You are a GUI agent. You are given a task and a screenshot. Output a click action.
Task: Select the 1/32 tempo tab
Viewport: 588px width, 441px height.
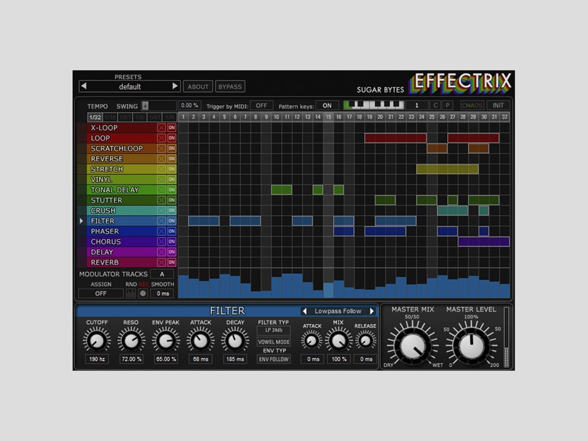tap(96, 118)
